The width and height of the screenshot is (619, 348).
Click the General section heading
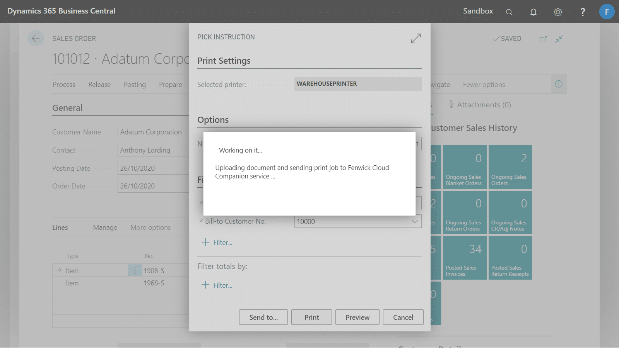[x=67, y=108]
